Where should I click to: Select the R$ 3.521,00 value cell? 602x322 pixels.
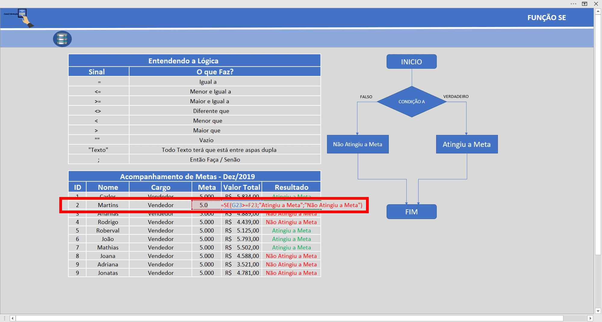[242, 264]
